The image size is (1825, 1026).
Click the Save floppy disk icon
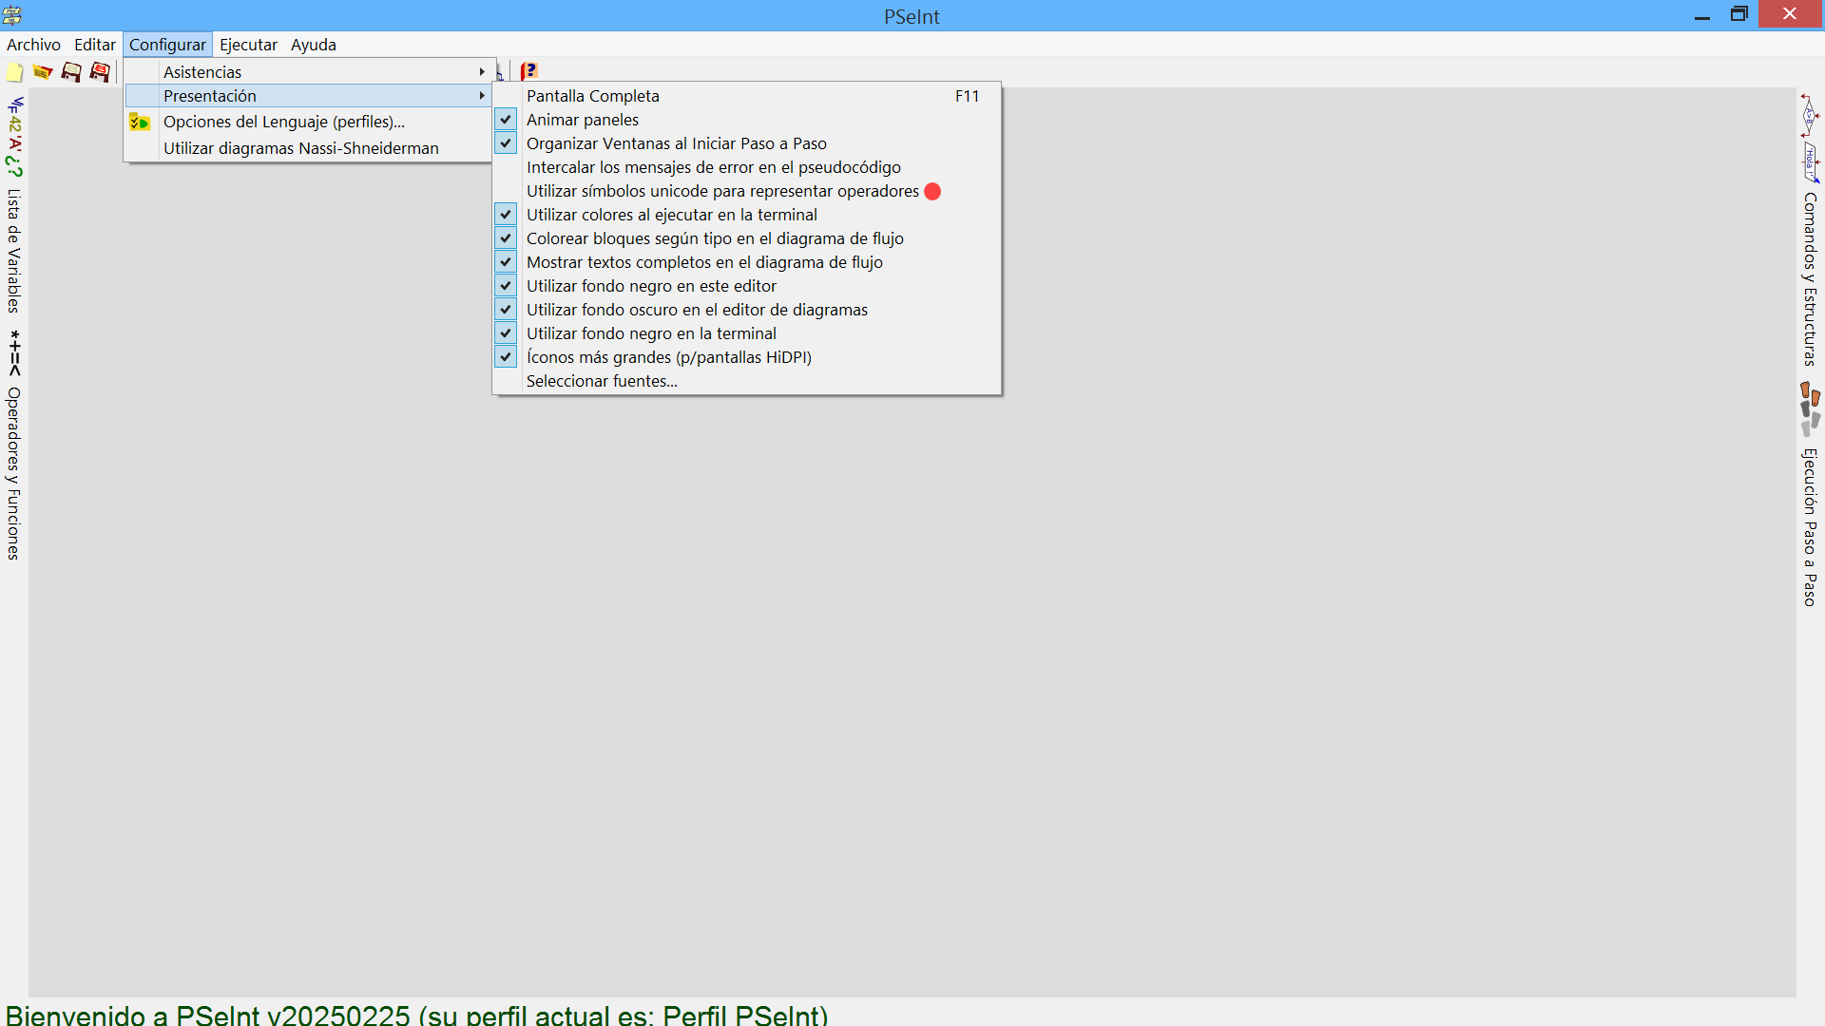click(71, 72)
